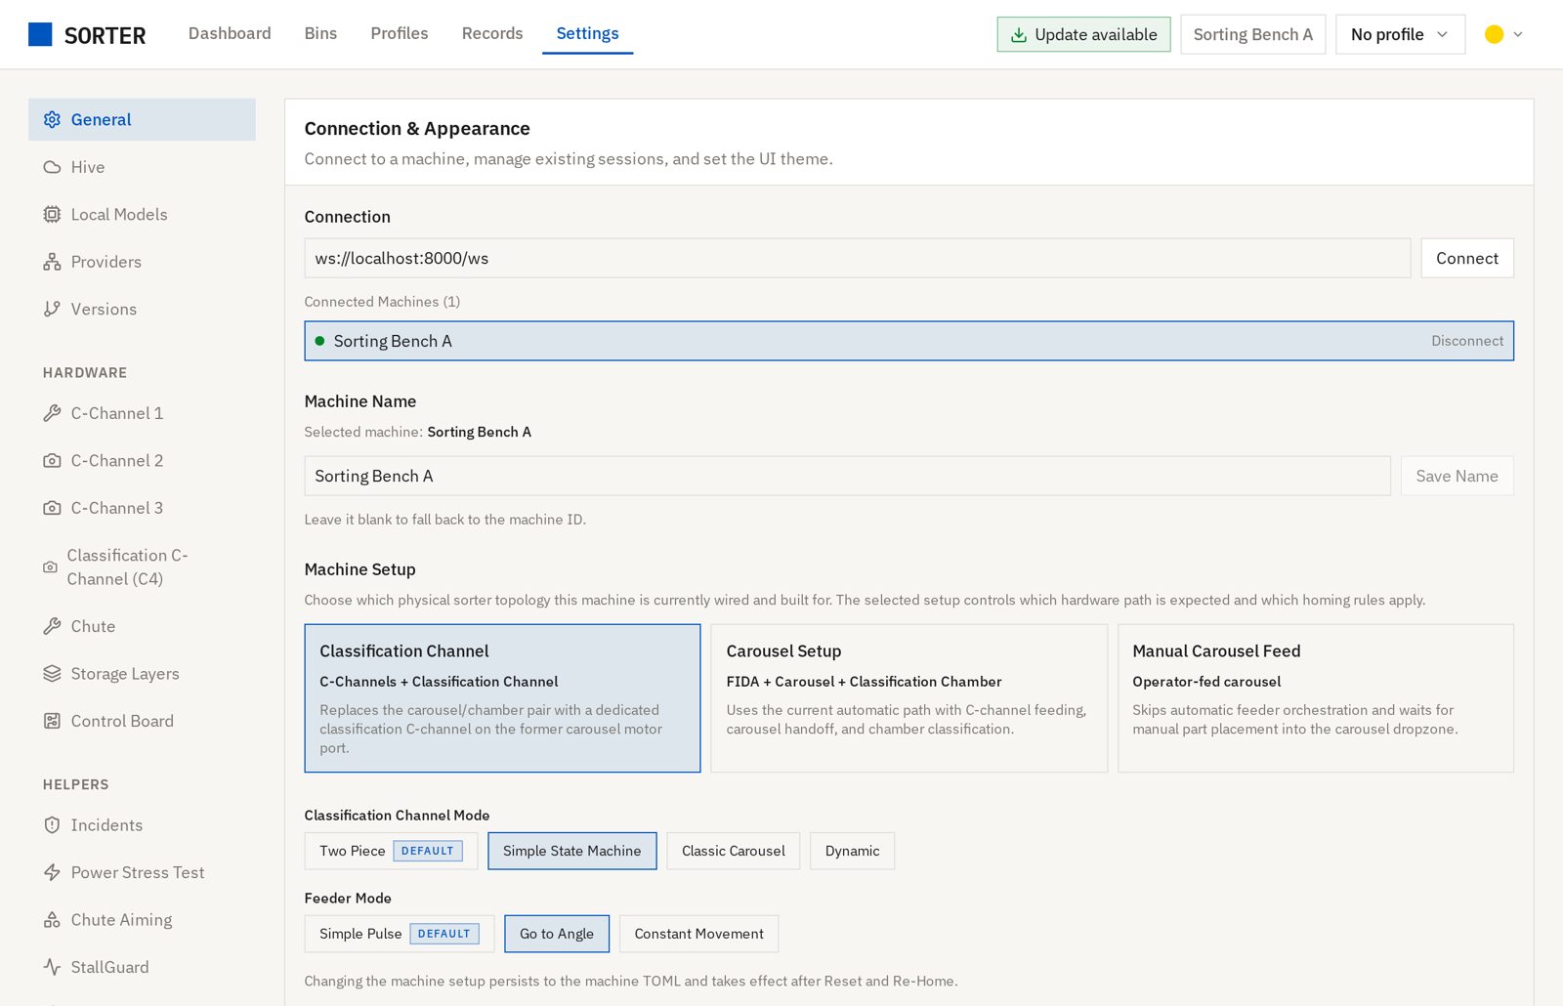Image resolution: width=1563 pixels, height=1006 pixels.
Task: Open the Bins tab
Action: pos(320,33)
